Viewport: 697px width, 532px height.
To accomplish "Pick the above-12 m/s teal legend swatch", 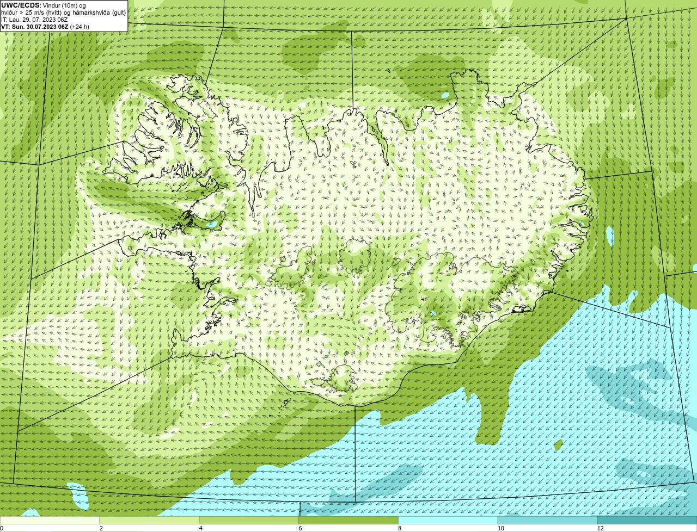I will point(647,520).
